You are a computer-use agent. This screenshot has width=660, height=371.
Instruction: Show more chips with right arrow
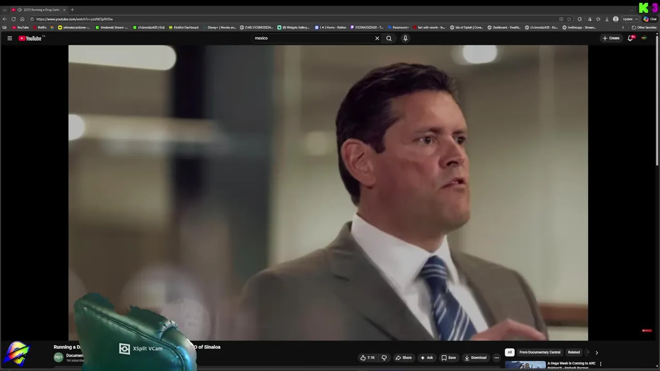[597, 352]
